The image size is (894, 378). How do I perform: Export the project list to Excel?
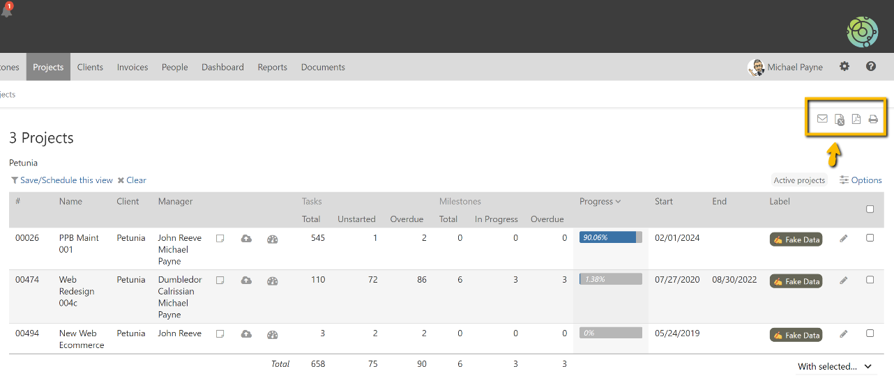(x=840, y=120)
